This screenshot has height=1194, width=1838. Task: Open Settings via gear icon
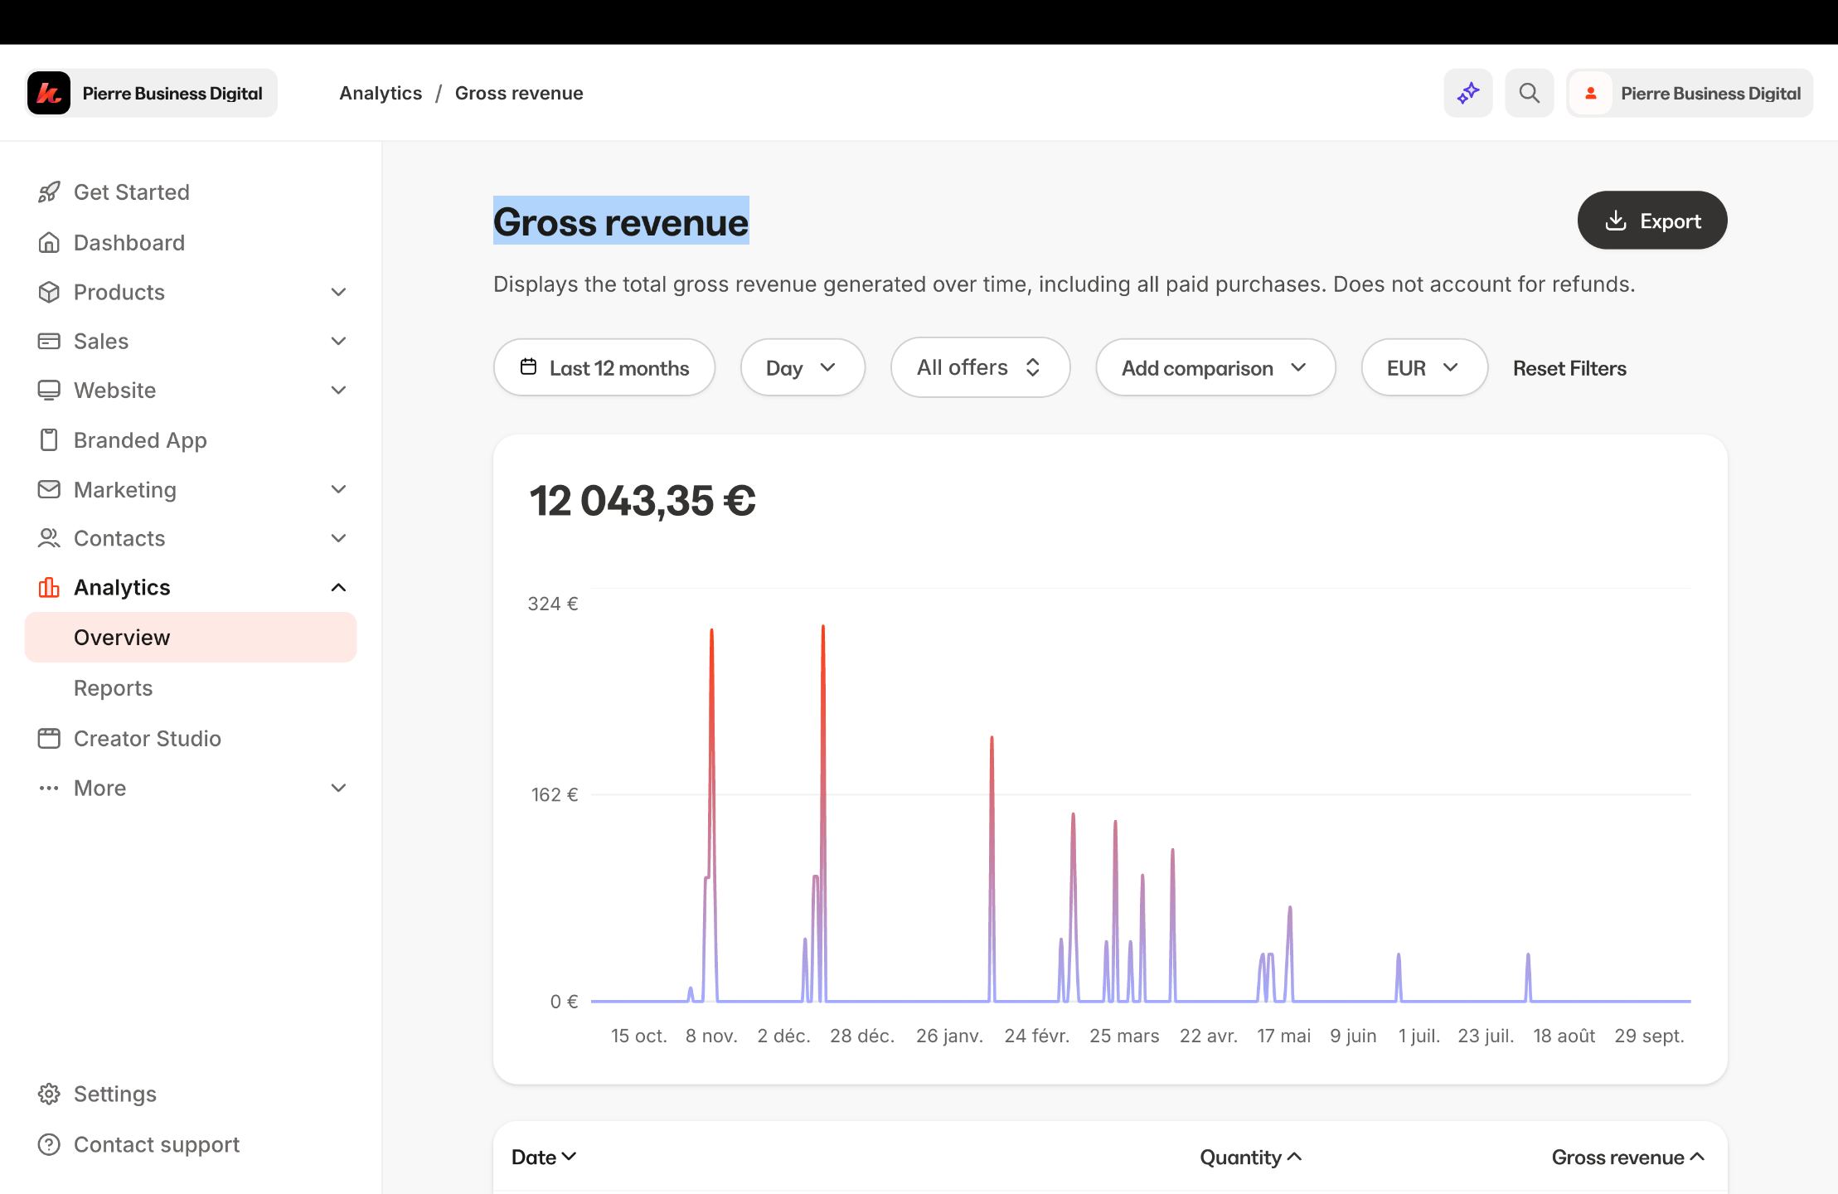49,1094
